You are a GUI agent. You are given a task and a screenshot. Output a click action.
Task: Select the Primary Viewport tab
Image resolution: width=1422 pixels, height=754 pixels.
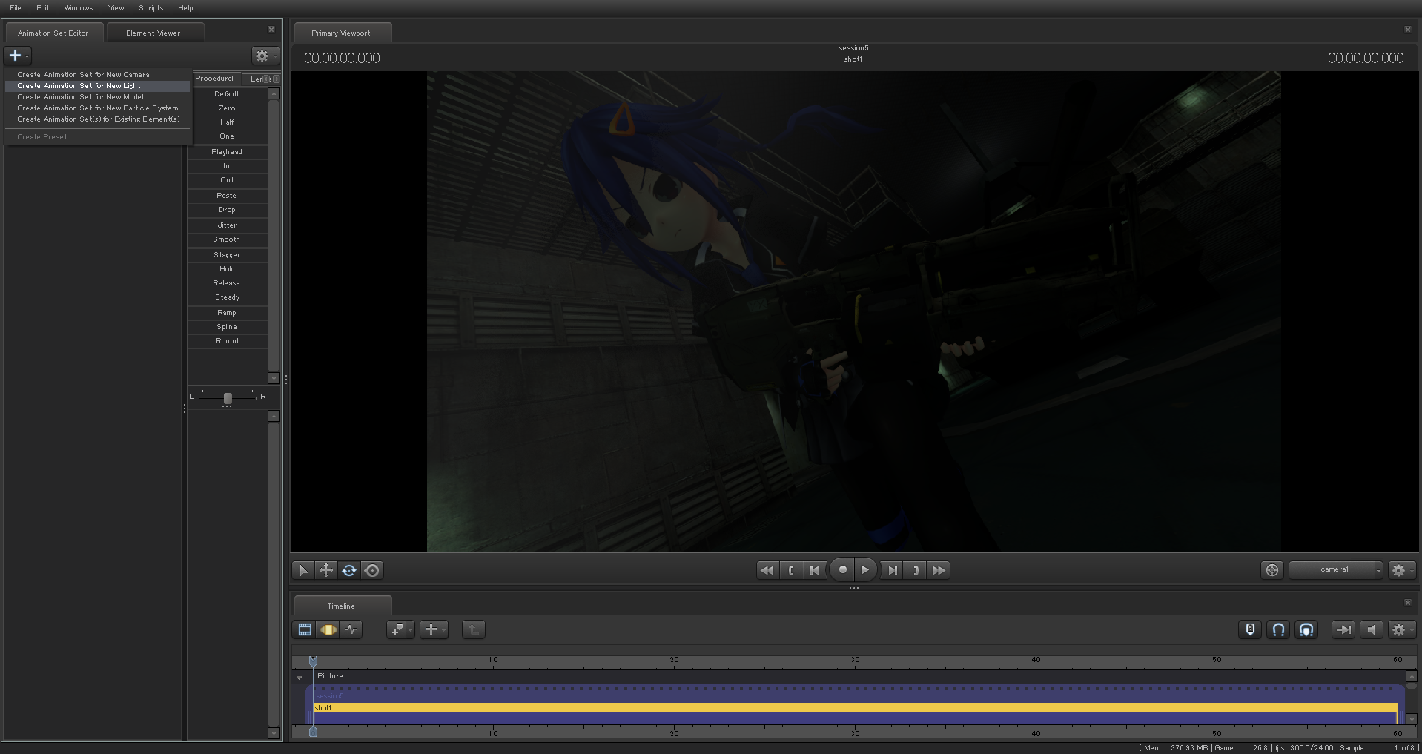[341, 33]
